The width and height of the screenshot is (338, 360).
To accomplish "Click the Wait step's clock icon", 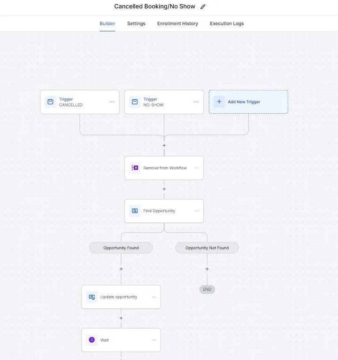I will click(91, 340).
